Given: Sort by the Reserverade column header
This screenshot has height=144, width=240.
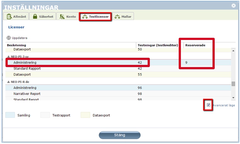Looking at the screenshot, I should (195, 45).
